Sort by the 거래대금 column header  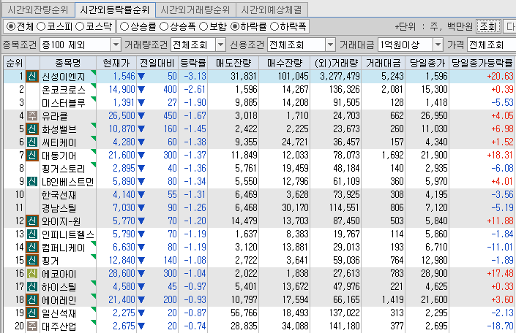click(383, 63)
